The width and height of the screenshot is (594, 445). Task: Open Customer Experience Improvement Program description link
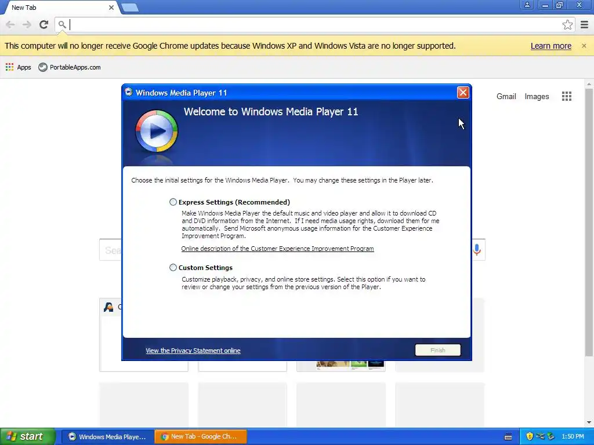click(x=277, y=249)
